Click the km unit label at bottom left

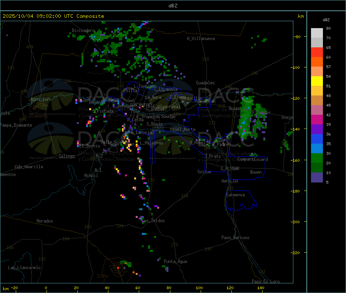(x=5, y=289)
